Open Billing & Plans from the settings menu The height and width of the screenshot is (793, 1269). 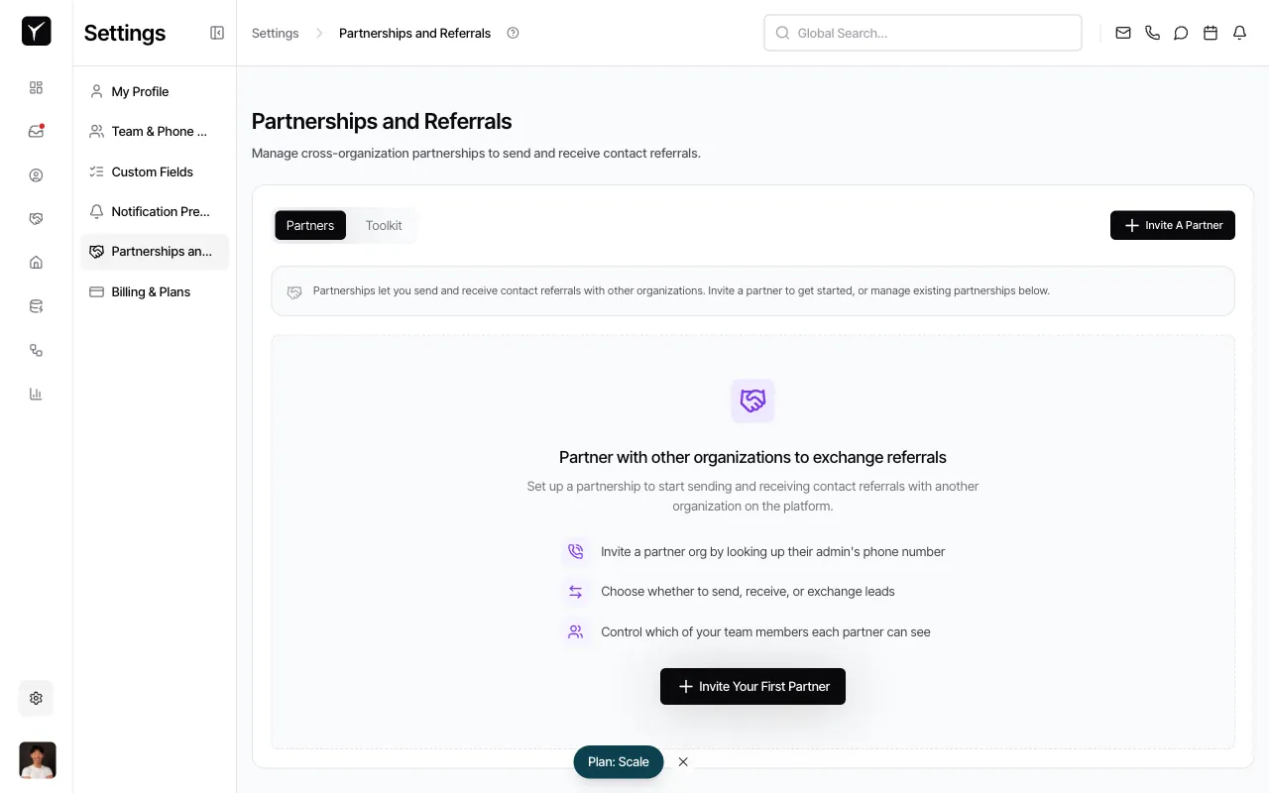[x=151, y=291]
